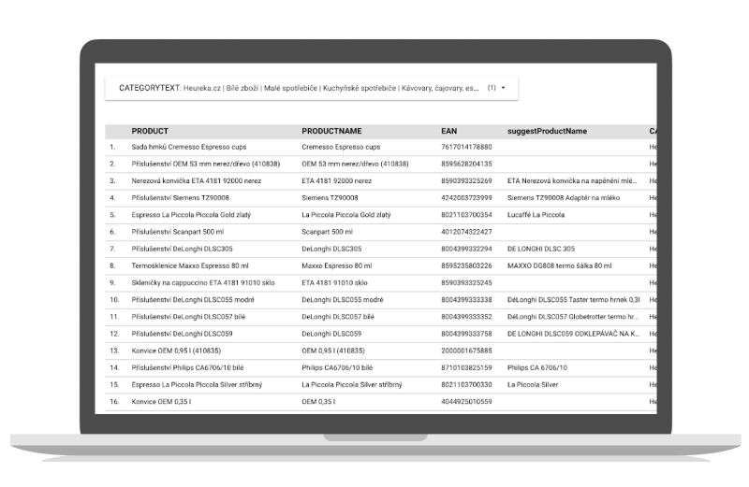Click EAN 8021103700354 cell
Viewport: 749px width, 487px height.
[466, 215]
